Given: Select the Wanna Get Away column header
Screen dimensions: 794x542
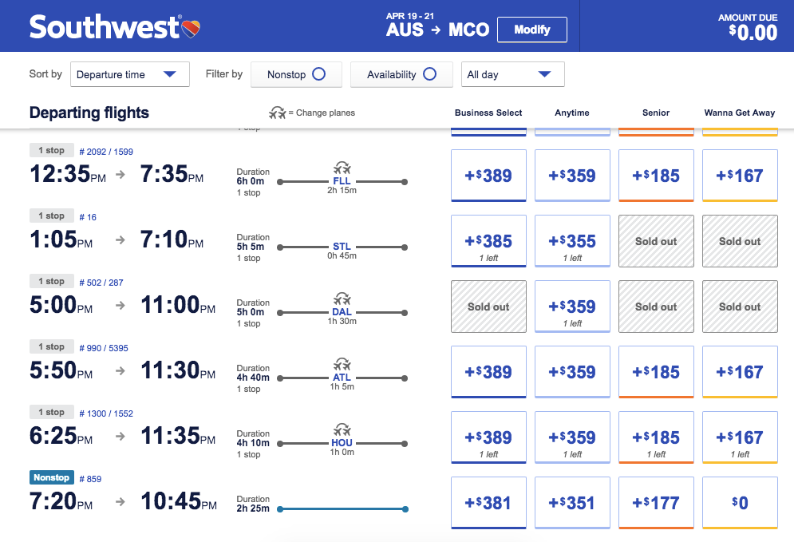Looking at the screenshot, I should 740,113.
